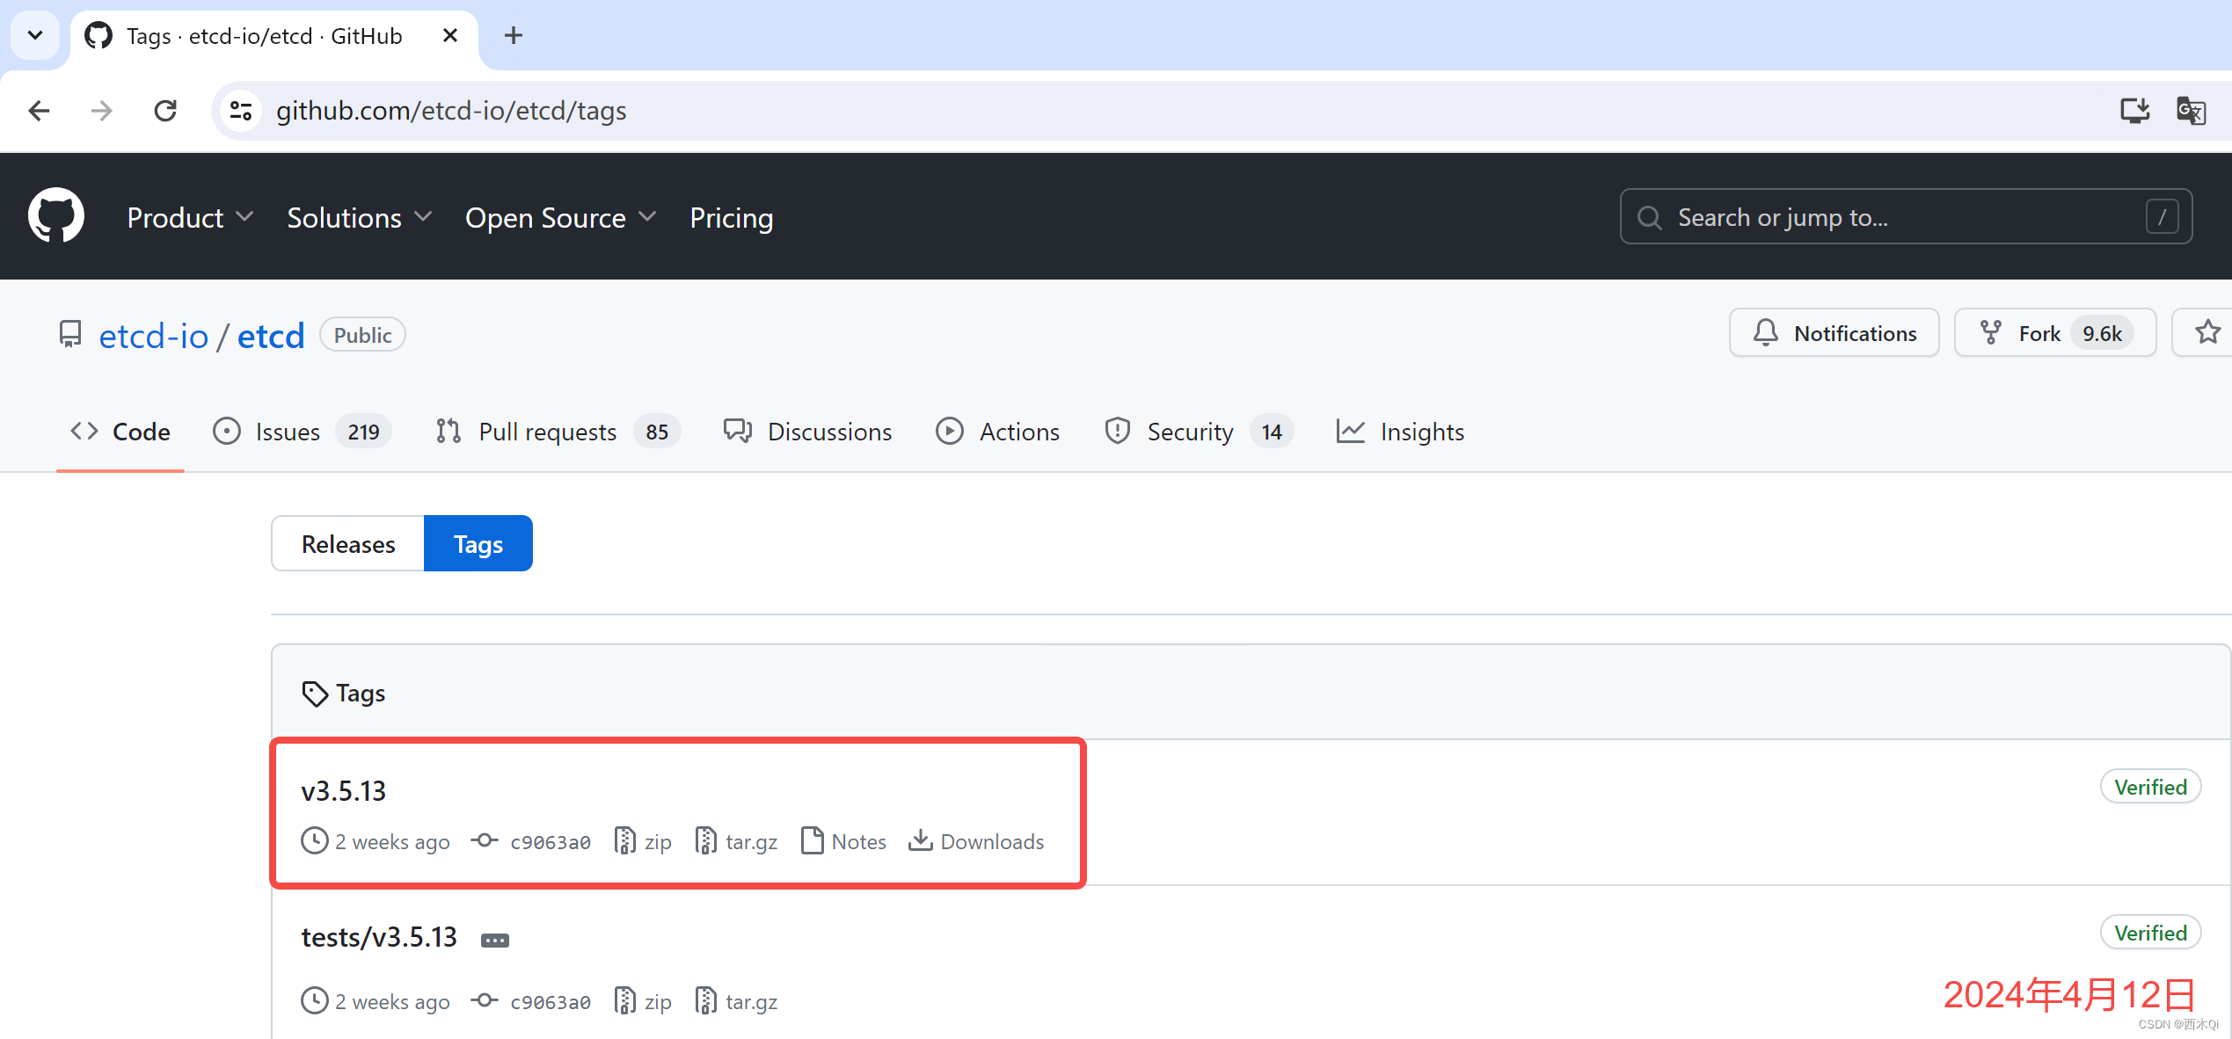This screenshot has width=2232, height=1039.
Task: Expand the Solutions dropdown
Action: (359, 217)
